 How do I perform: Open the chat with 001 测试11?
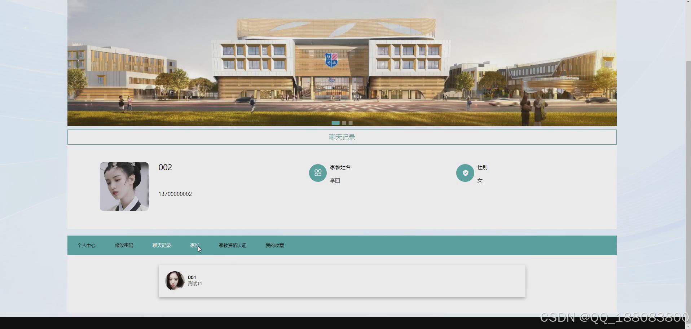click(342, 281)
